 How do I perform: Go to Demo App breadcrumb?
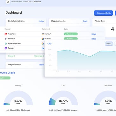coord(28,2)
